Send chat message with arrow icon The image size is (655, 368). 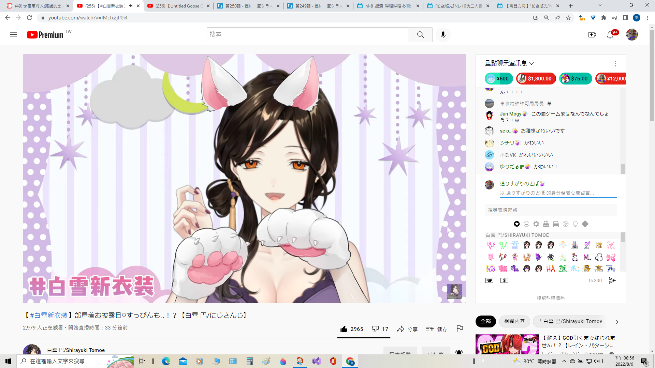coord(612,280)
